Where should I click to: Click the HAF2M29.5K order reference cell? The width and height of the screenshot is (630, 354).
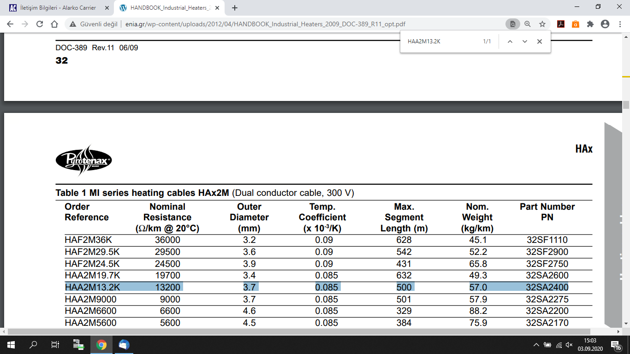[92, 252]
